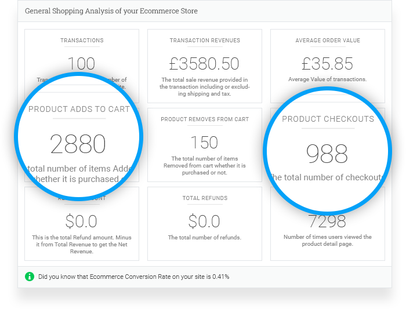This screenshot has width=406, height=309.
Task: Click the 2880 adds to cart number
Action: tap(78, 144)
